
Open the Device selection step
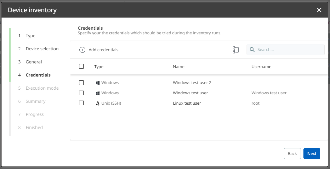click(42, 49)
